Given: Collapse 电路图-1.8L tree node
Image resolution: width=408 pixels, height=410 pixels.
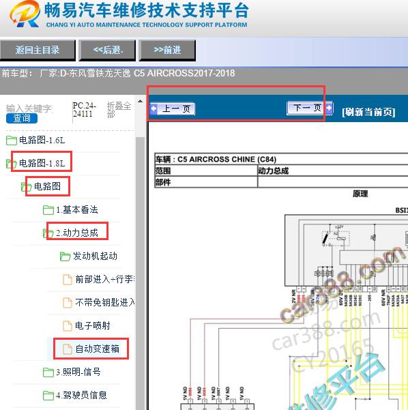Looking at the screenshot, I should pyautogui.click(x=42, y=164).
